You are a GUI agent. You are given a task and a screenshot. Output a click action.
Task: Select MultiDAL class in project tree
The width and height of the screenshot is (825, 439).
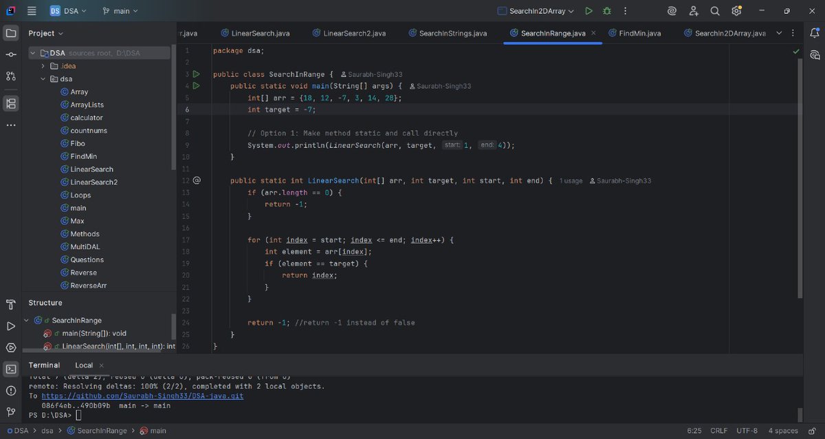[x=80, y=247]
